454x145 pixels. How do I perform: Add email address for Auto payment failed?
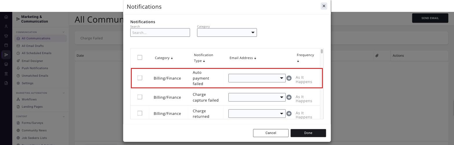289,78
